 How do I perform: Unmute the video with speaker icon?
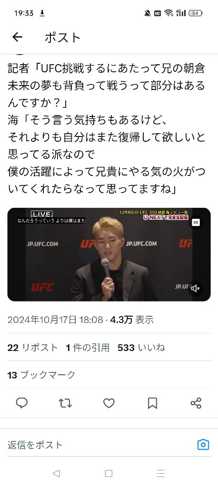(x=196, y=289)
